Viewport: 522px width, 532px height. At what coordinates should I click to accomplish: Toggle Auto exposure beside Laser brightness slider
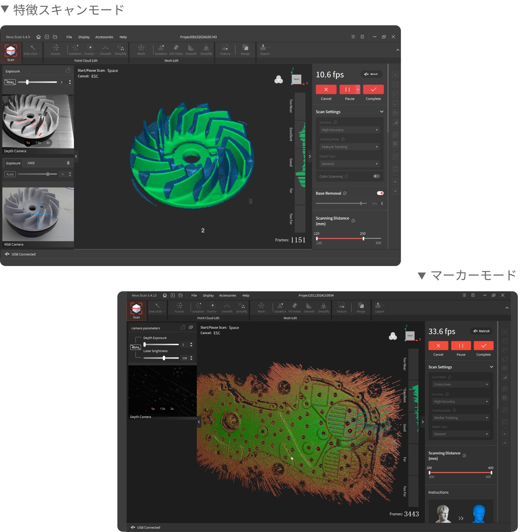(135, 347)
